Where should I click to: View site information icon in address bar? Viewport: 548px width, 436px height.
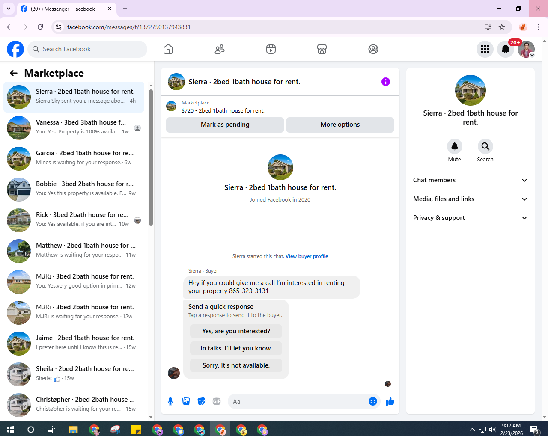tap(59, 27)
